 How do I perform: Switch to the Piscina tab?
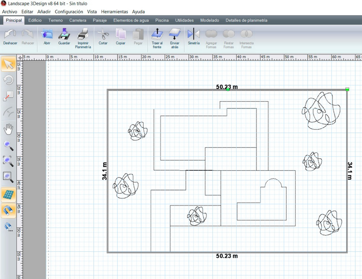pyautogui.click(x=162, y=21)
